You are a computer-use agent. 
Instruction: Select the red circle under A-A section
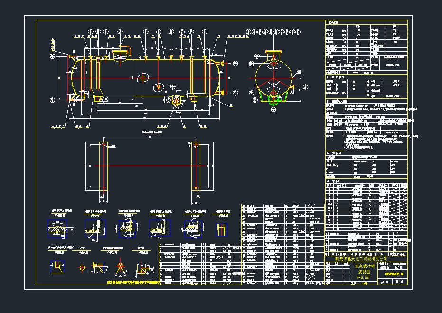(x=82, y=268)
